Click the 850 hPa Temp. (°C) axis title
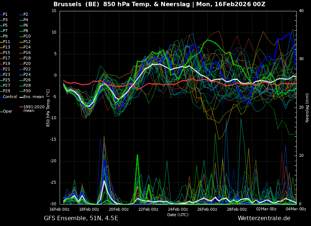Viewport: 311px width, 226px height. [48, 108]
